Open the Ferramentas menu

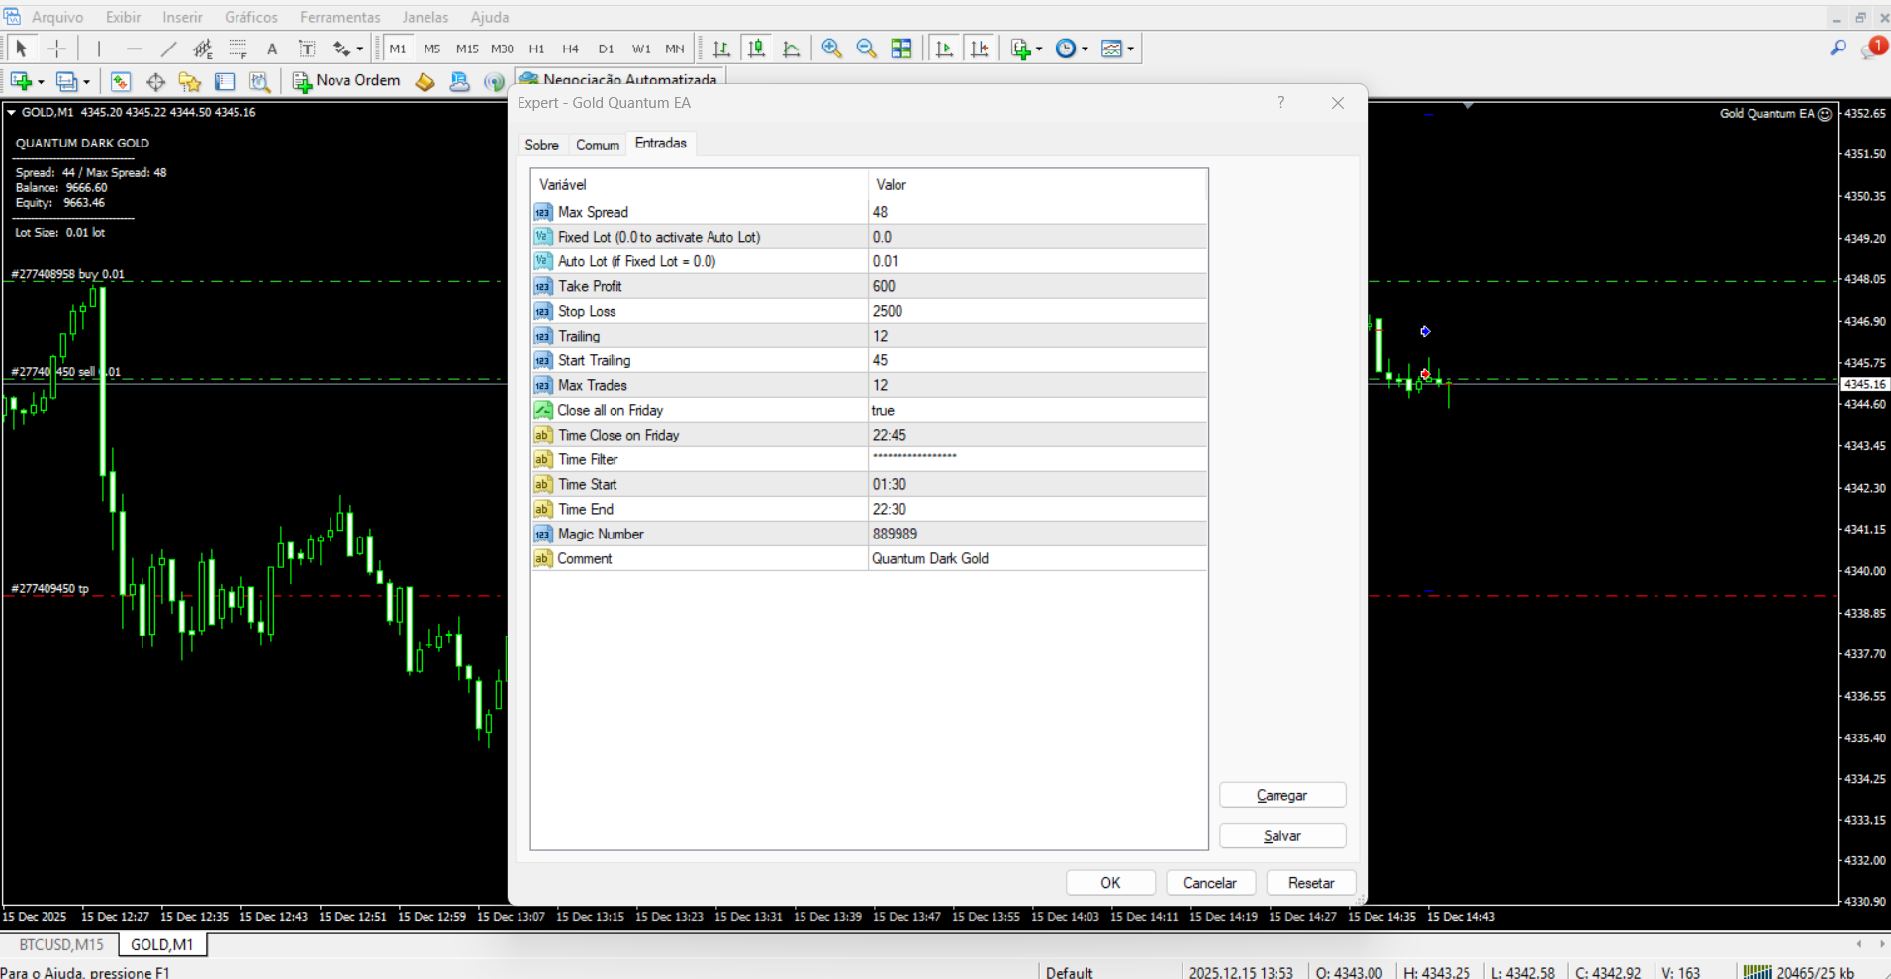339,17
